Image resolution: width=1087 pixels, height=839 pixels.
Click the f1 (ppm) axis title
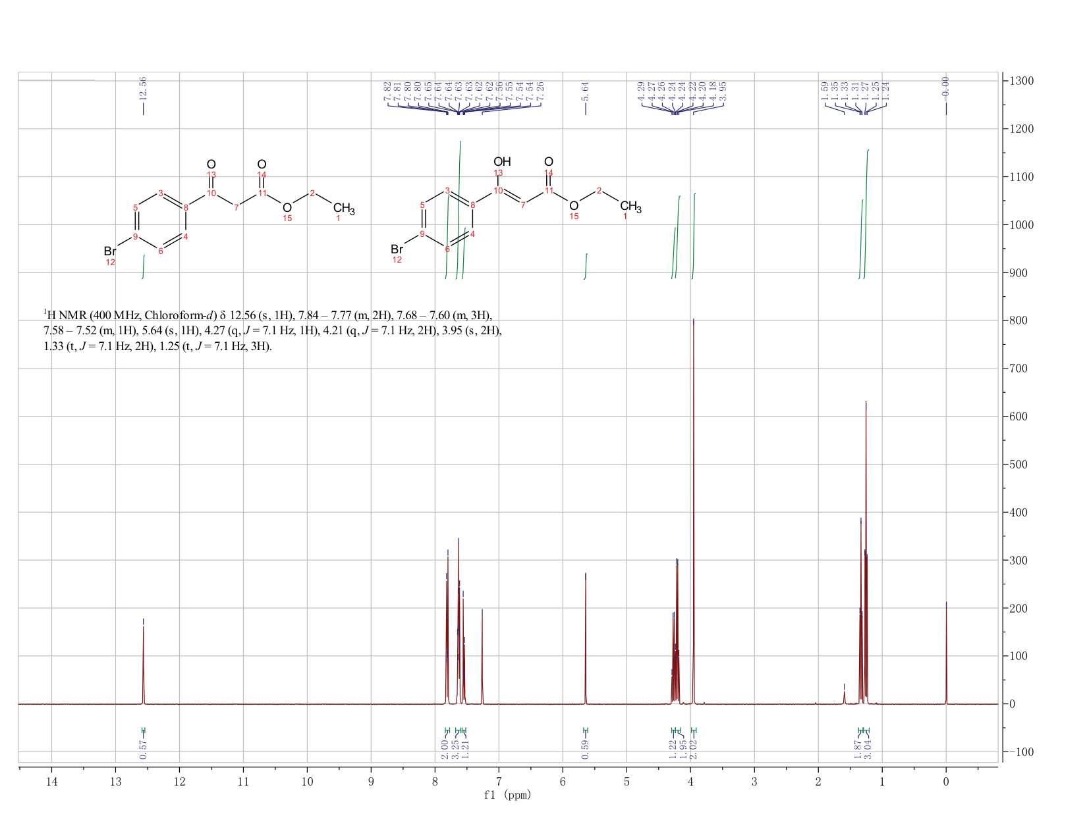pyautogui.click(x=507, y=795)
